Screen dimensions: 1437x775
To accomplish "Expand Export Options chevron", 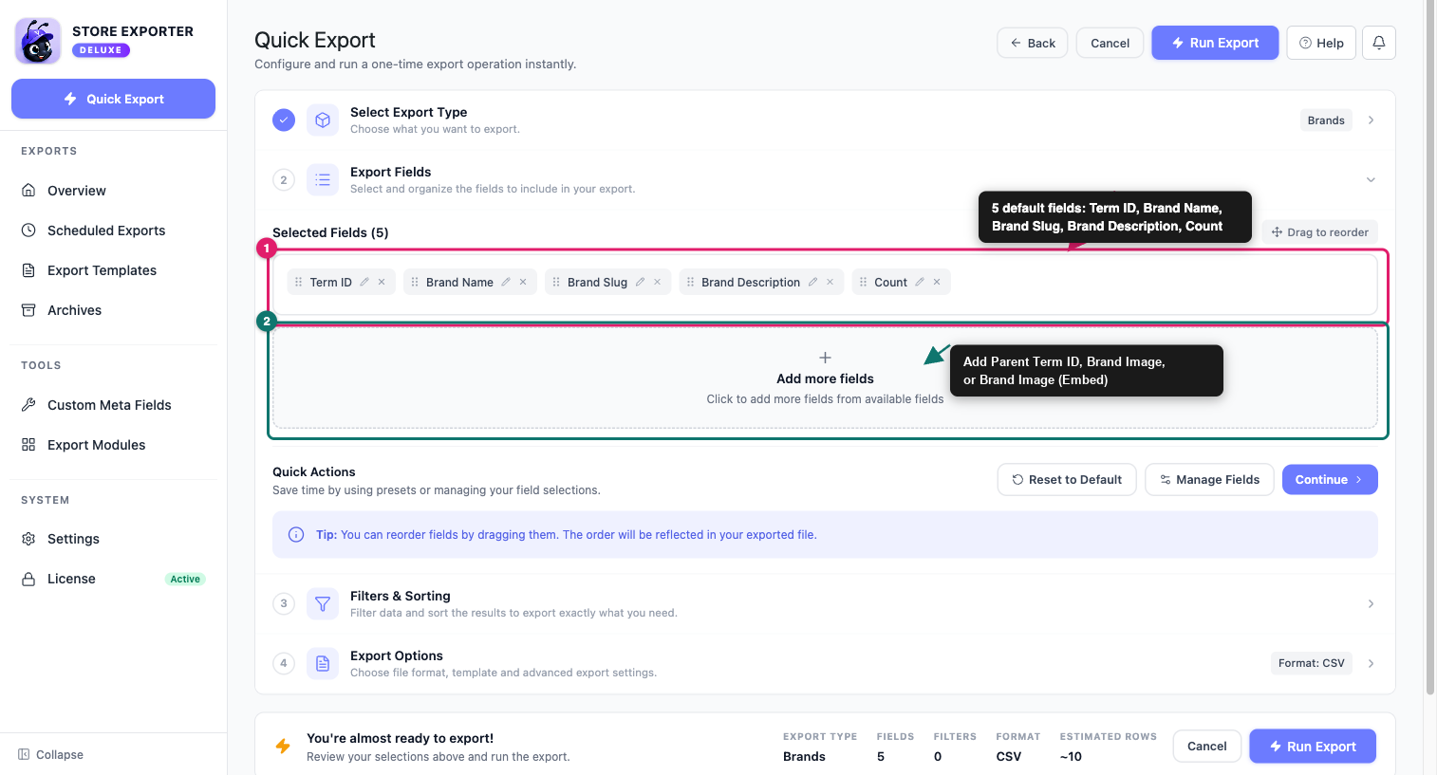I will [1371, 663].
